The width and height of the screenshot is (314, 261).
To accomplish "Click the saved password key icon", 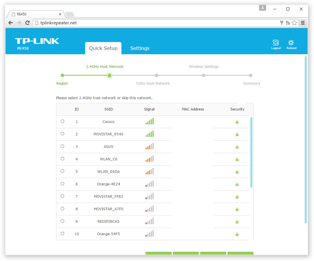I will (x=281, y=23).
